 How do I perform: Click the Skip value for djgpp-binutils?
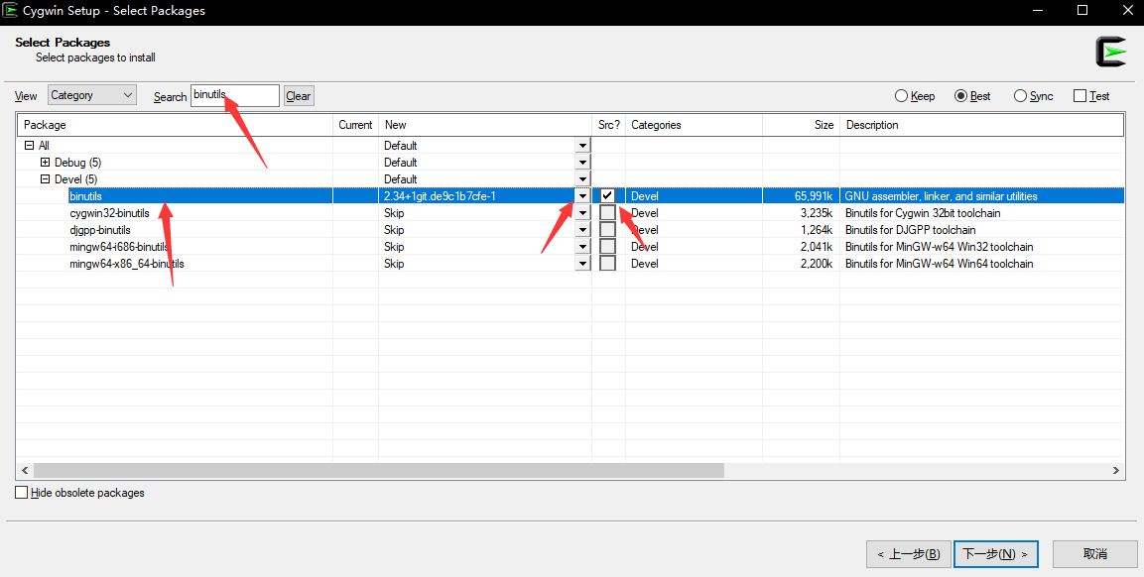click(394, 230)
